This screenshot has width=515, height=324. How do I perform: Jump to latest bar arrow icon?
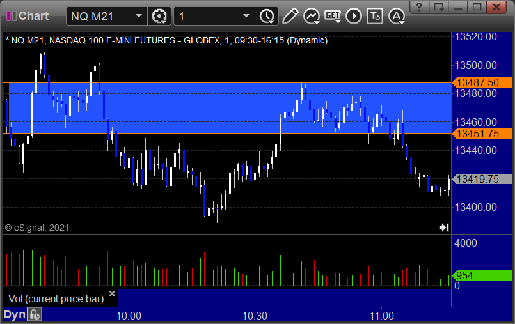coord(444,228)
